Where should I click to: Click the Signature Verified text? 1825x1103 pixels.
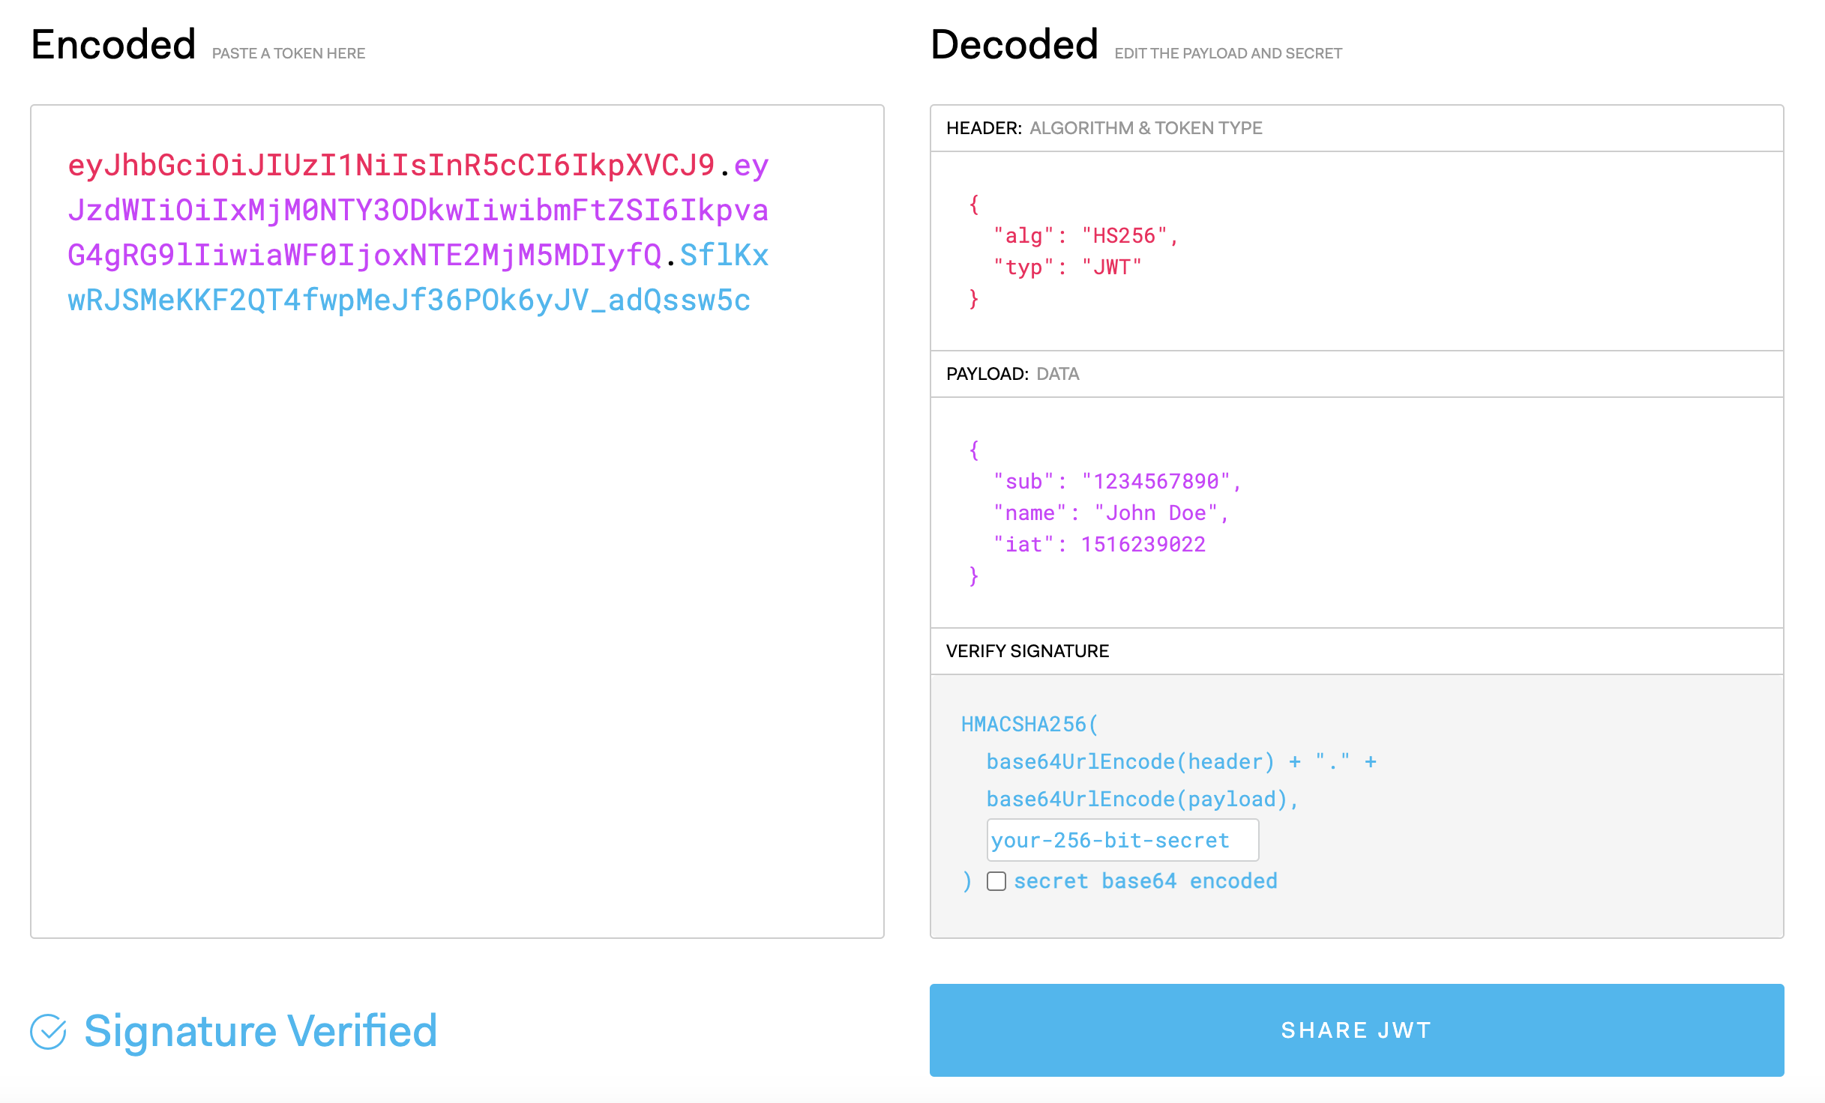(x=260, y=1031)
